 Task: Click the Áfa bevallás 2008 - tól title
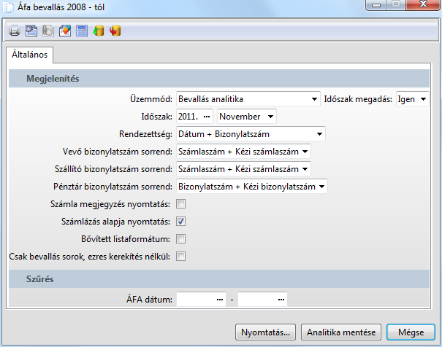click(x=61, y=7)
